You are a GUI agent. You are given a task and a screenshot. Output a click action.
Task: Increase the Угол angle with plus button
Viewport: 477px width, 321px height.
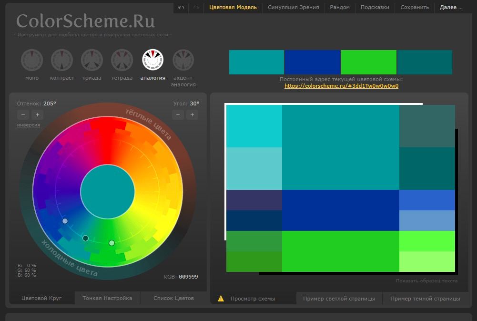click(193, 114)
